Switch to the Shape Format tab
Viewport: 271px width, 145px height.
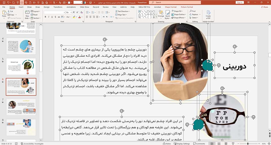pyautogui.click(x=171, y=7)
